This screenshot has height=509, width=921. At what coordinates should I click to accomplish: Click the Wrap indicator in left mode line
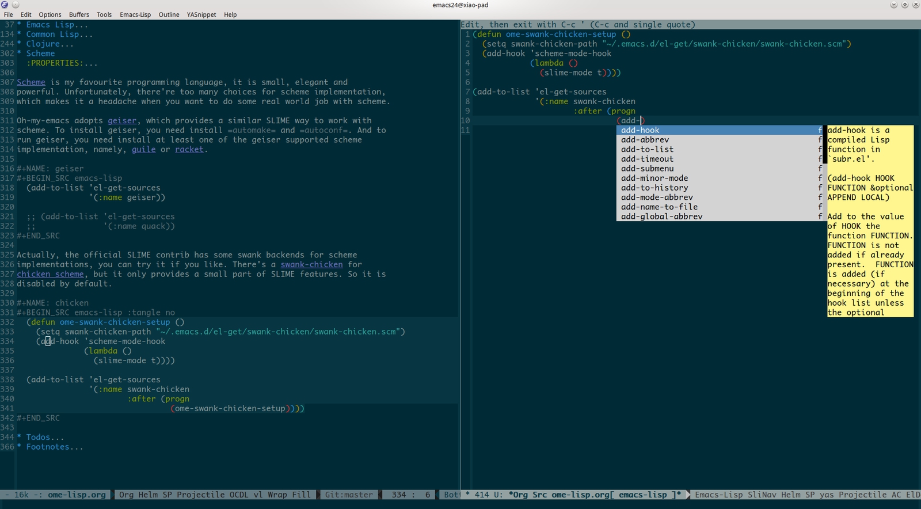point(277,495)
